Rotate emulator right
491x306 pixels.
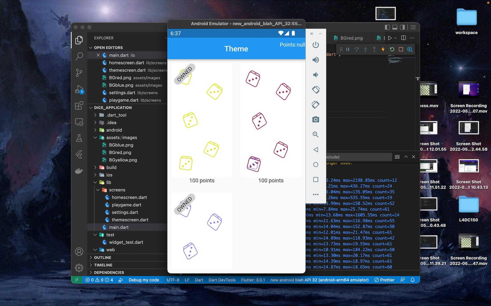tap(316, 105)
